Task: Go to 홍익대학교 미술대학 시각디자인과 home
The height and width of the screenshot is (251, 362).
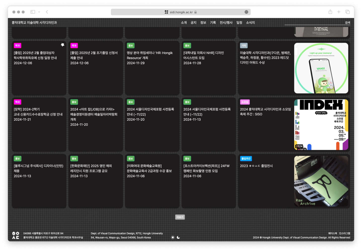Action: point(34,23)
